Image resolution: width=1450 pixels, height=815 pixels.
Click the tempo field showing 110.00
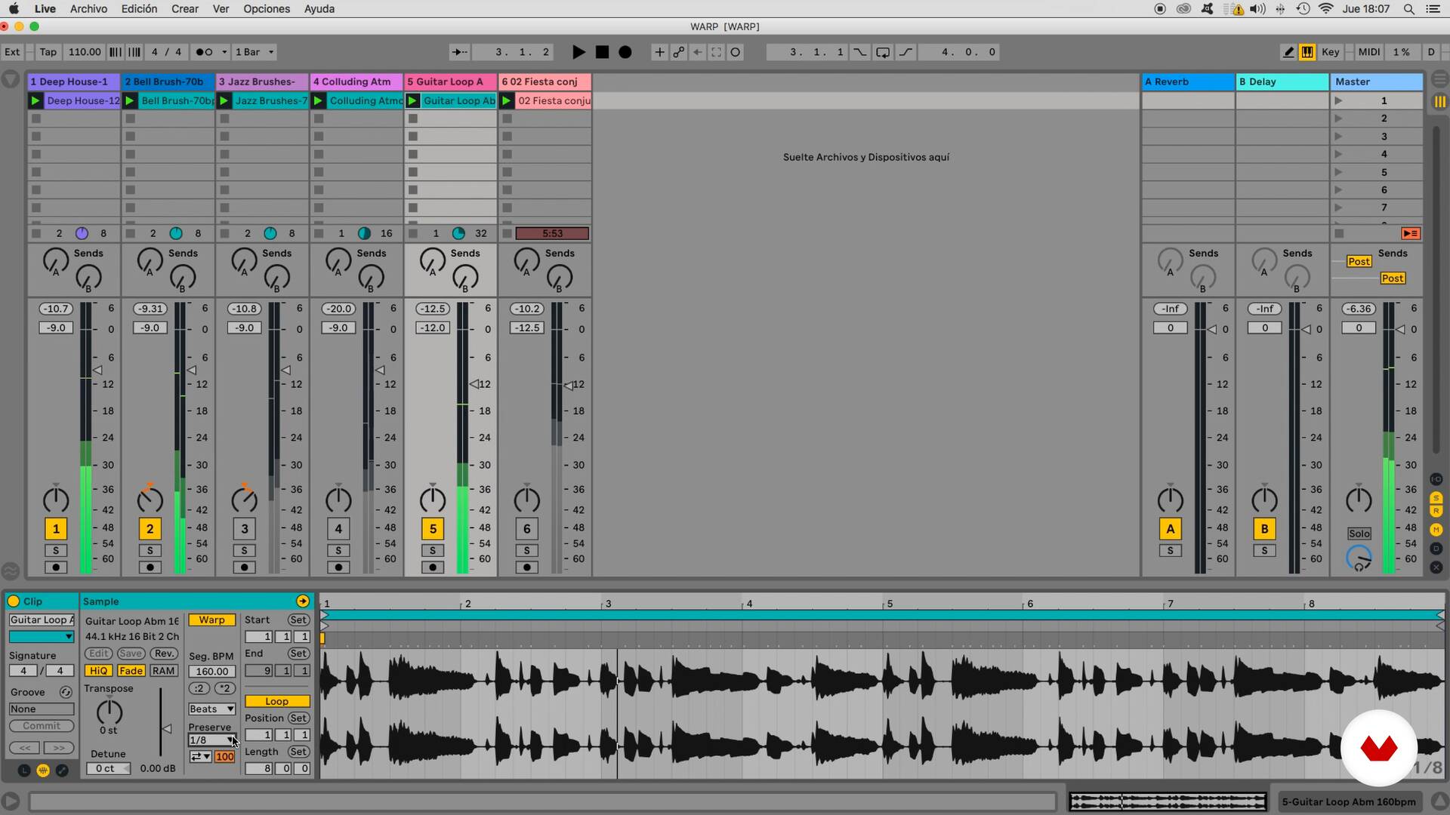pyautogui.click(x=85, y=52)
